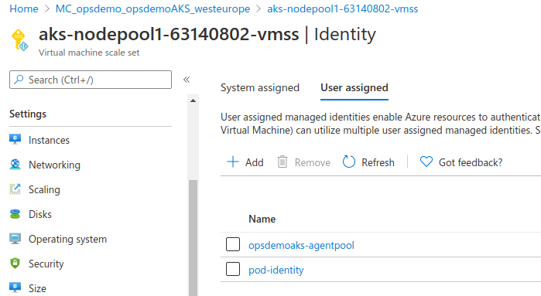Open Security settings page
Screen dimensions: 541x296
coord(46,264)
